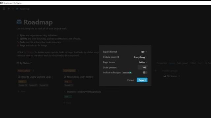This screenshot has height=118, width=211.
Task: Click the Filter option in the view toolbar
Action: point(193,63)
